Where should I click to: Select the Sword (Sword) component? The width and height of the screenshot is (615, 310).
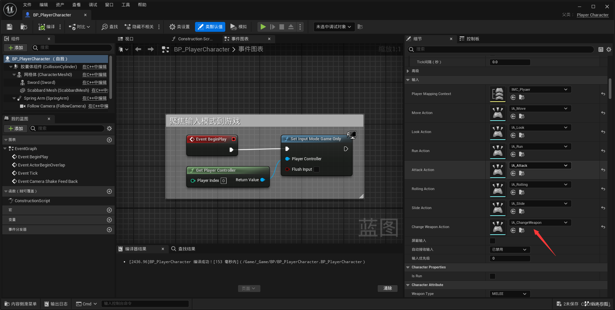click(x=41, y=83)
